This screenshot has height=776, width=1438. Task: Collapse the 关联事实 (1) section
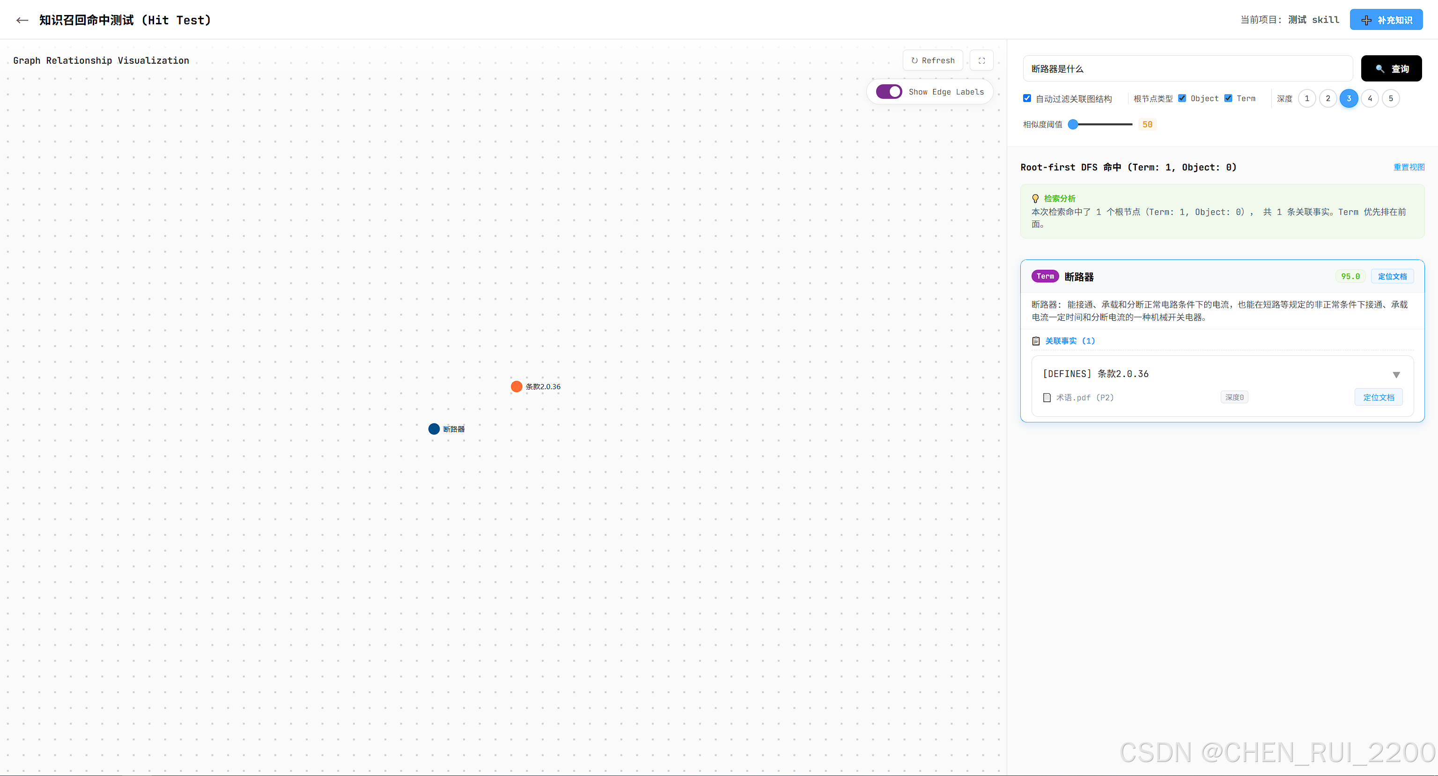1069,341
